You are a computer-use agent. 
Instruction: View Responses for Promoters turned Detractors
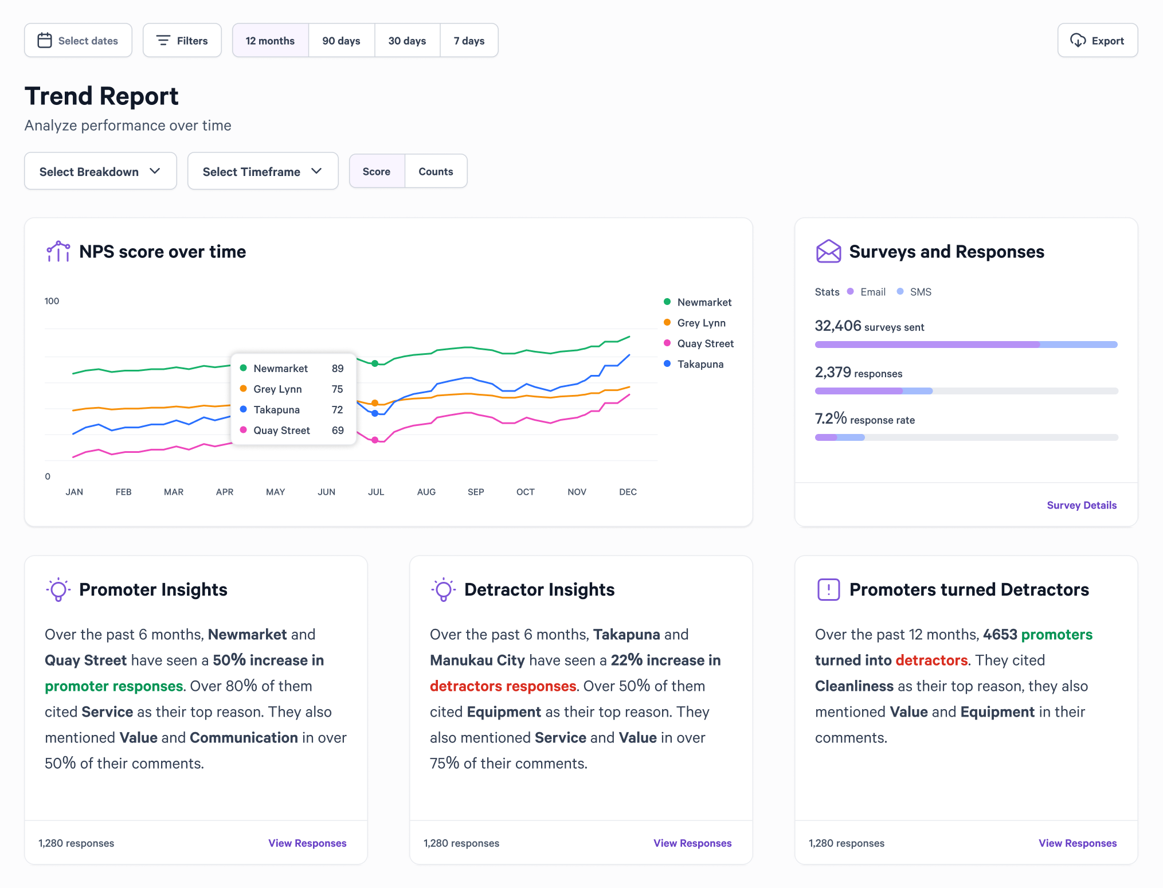(x=1078, y=843)
